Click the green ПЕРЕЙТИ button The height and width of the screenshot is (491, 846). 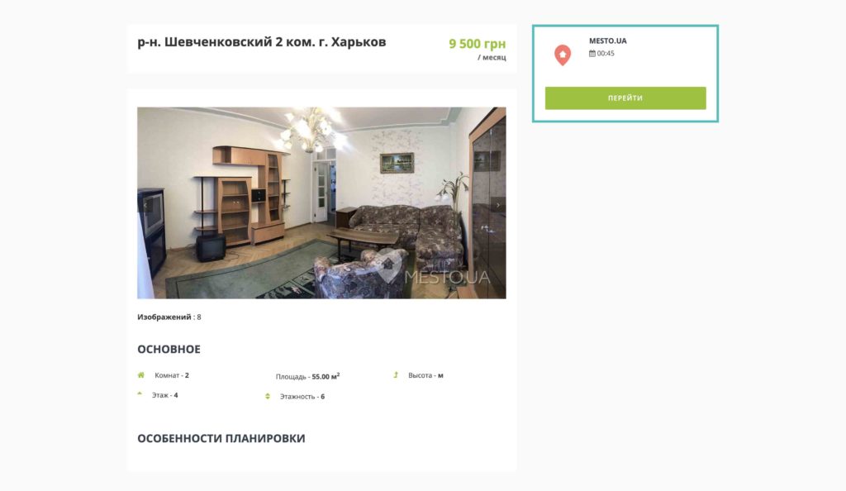pos(625,98)
